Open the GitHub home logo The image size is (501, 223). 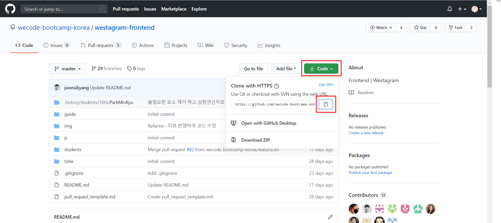(x=10, y=9)
